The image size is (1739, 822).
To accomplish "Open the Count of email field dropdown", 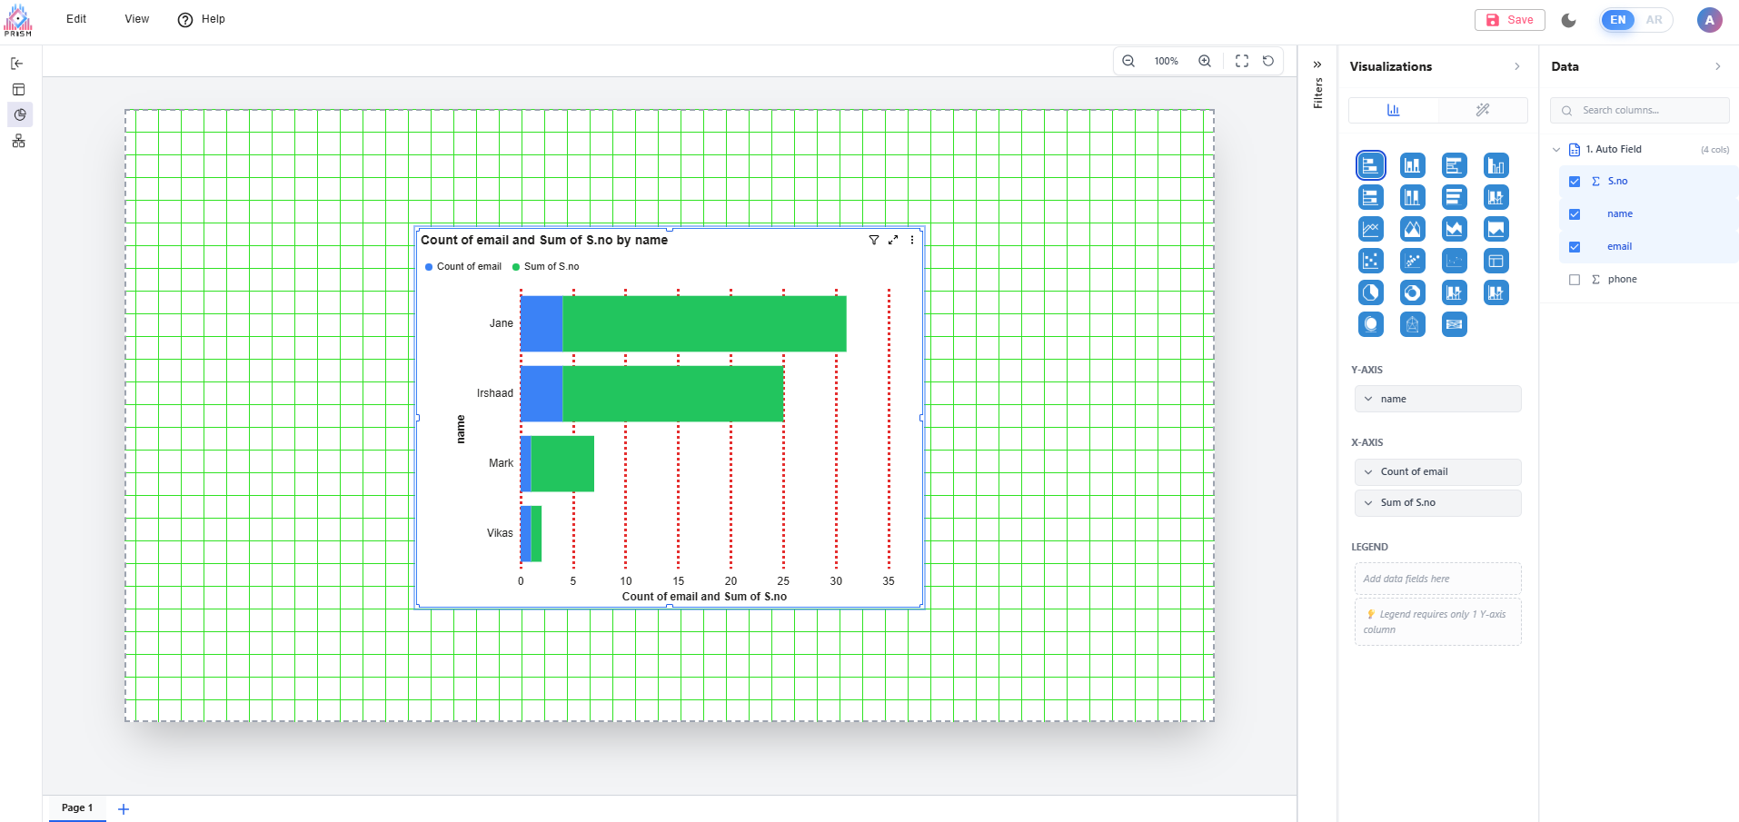I will (x=1368, y=471).
